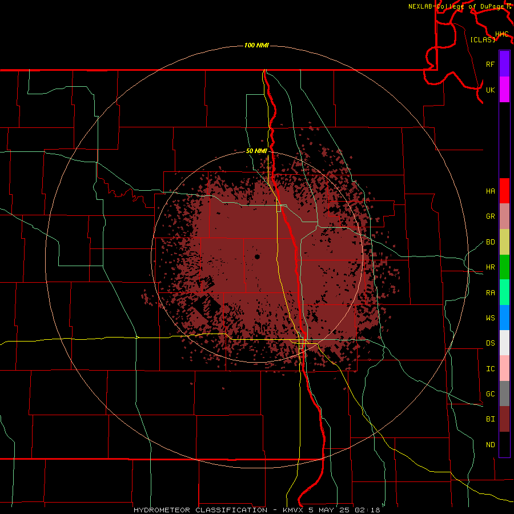Click the HA red legend swatch

click(x=504, y=191)
